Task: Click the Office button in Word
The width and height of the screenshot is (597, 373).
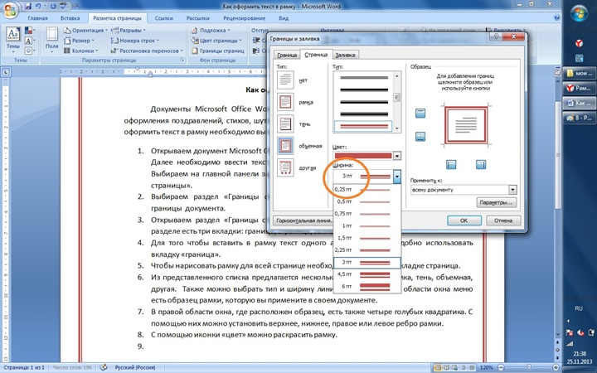Action: click(9, 8)
